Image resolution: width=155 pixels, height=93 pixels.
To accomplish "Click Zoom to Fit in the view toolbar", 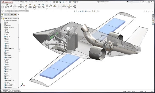I will coord(74,11).
